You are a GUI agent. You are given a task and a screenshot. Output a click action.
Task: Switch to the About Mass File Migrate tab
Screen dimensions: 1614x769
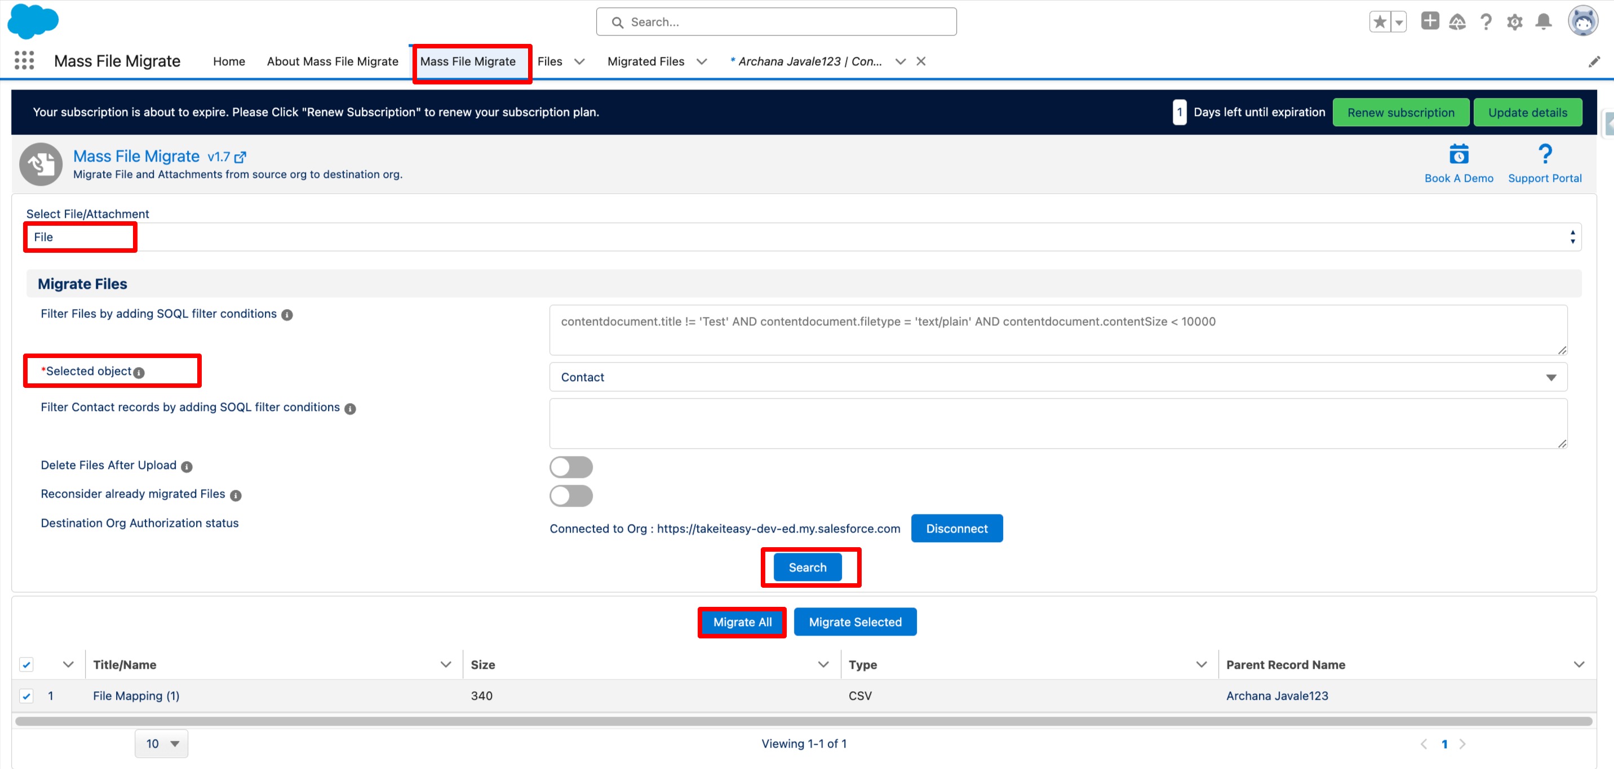pos(332,61)
